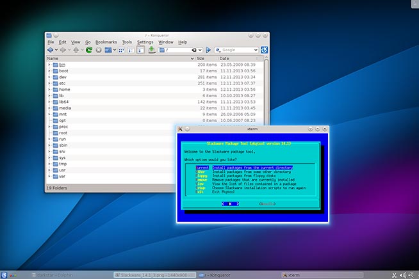The image size is (419, 279).
Task: Open the Edit menu
Action: pyautogui.click(x=63, y=42)
